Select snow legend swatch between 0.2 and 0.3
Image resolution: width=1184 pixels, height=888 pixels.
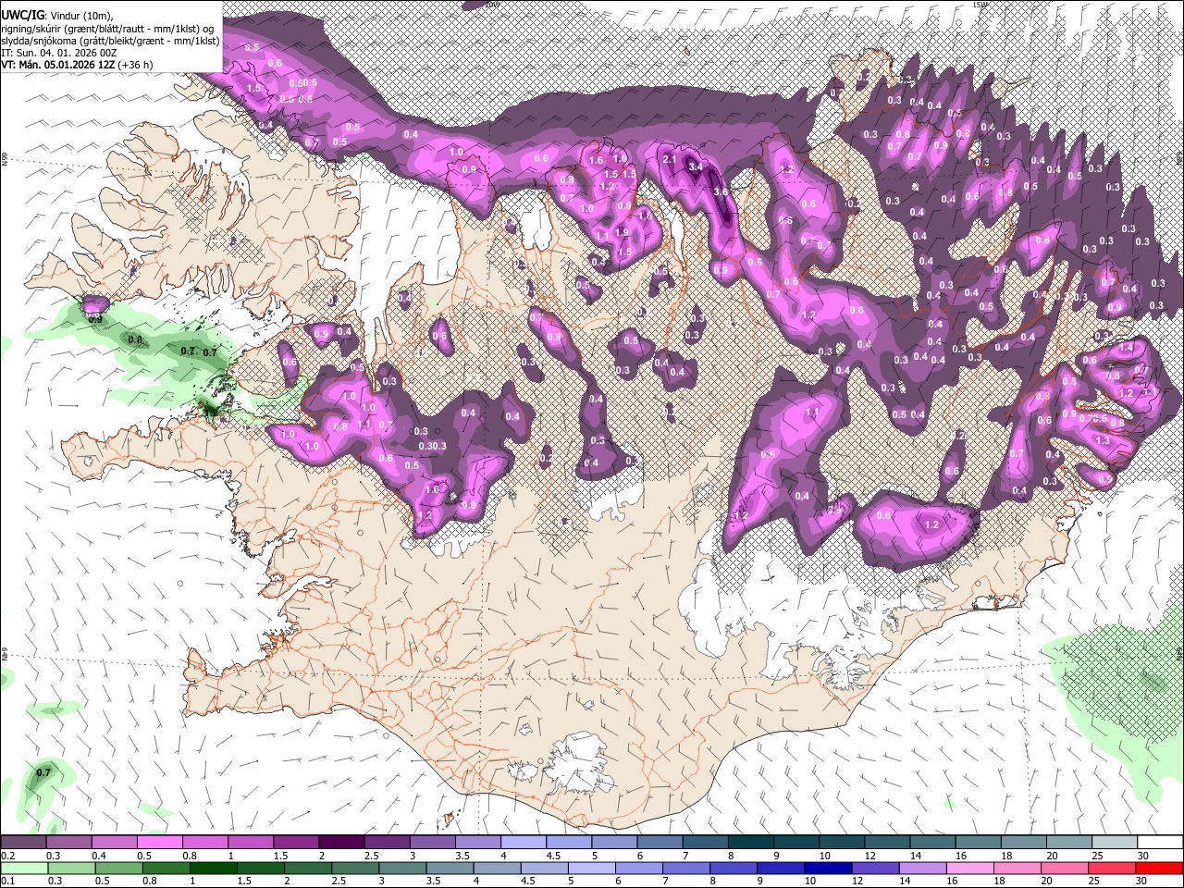(x=23, y=843)
